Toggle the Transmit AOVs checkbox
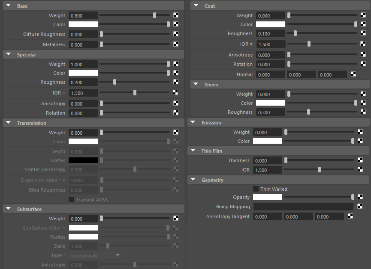The image size is (371, 269). [71, 199]
